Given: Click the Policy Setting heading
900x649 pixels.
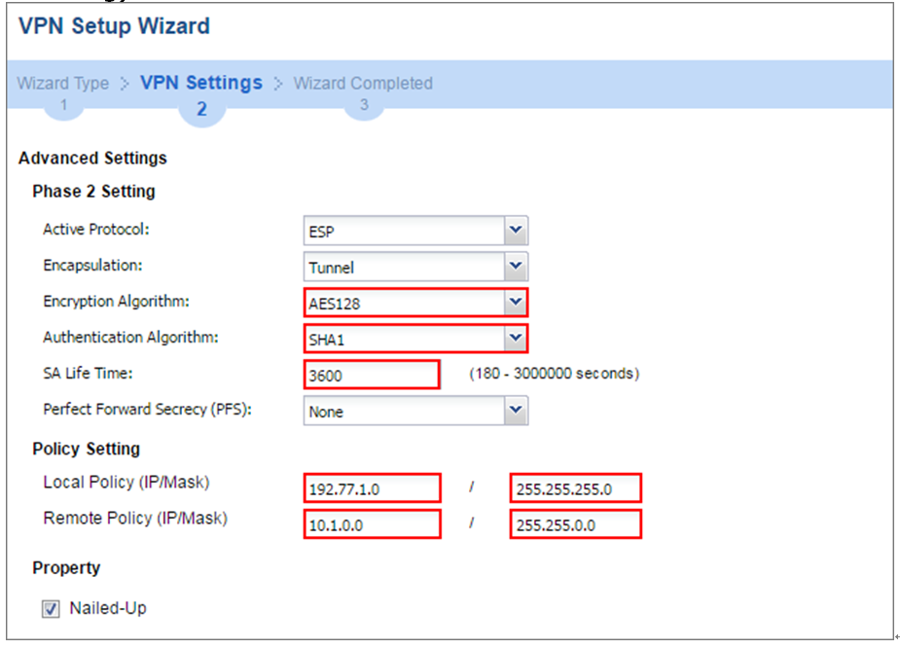Looking at the screenshot, I should point(86,449).
